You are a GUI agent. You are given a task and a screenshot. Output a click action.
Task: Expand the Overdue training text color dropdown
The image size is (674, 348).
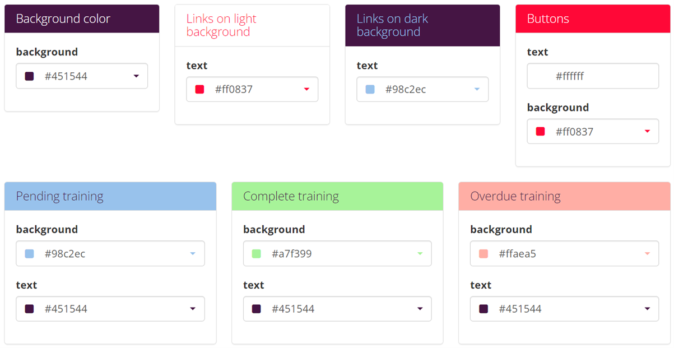point(647,309)
